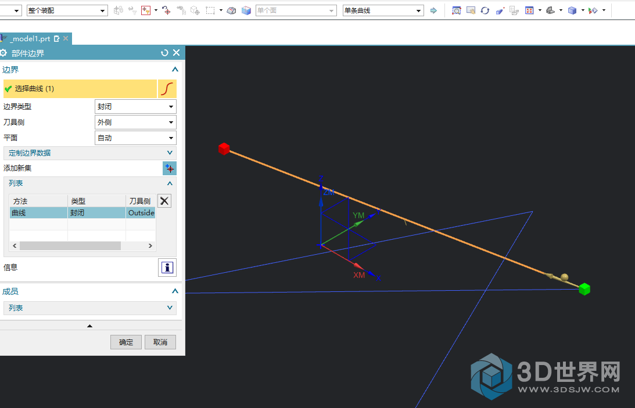Screen dimensions: 635x408
Task: Open the rectangle selection dropdown arrow
Action: (x=221, y=10)
